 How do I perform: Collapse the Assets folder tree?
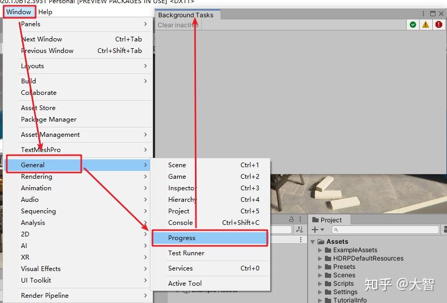(313, 242)
